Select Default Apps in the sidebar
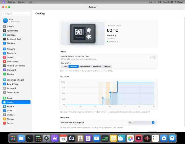The width and height of the screenshot is (185, 144). click(16, 92)
